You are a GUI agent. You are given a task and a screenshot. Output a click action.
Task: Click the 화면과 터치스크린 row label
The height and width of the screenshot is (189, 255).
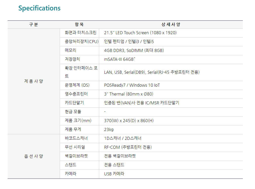point(80,33)
